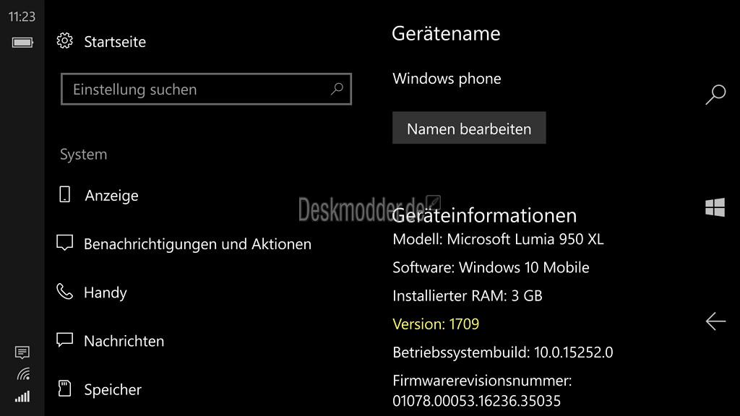
Task: Click the settings gear icon beside Startseite
Action: pos(64,41)
